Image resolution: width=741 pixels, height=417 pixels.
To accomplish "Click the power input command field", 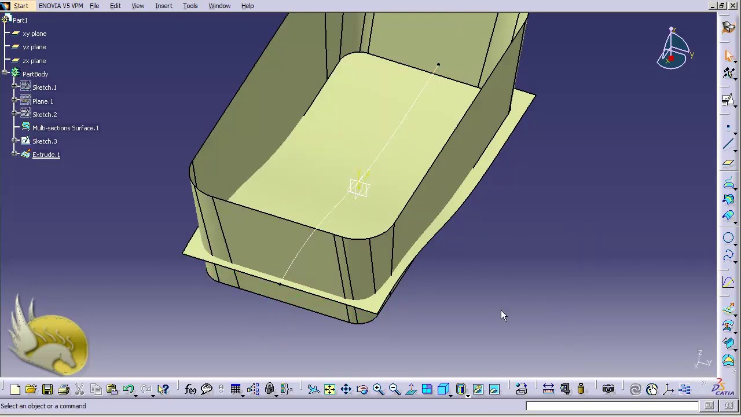I will (x=612, y=406).
